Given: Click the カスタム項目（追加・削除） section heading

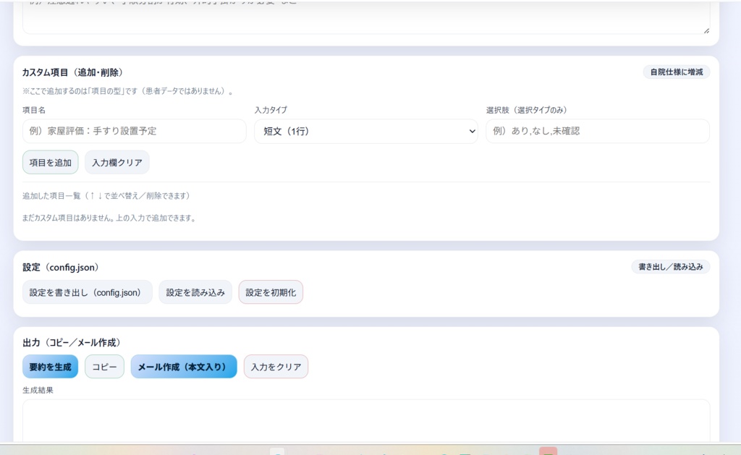Looking at the screenshot, I should (x=72, y=72).
